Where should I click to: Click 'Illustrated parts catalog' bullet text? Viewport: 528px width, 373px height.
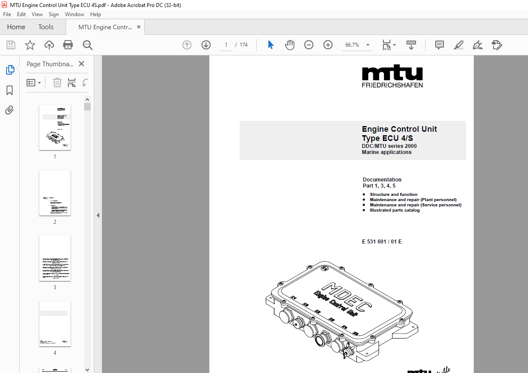pyautogui.click(x=395, y=210)
